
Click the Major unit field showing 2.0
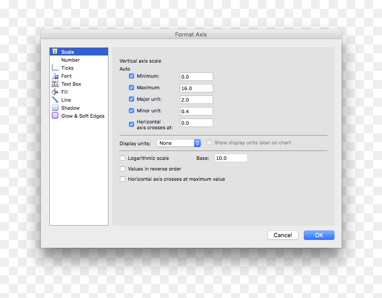[196, 99]
